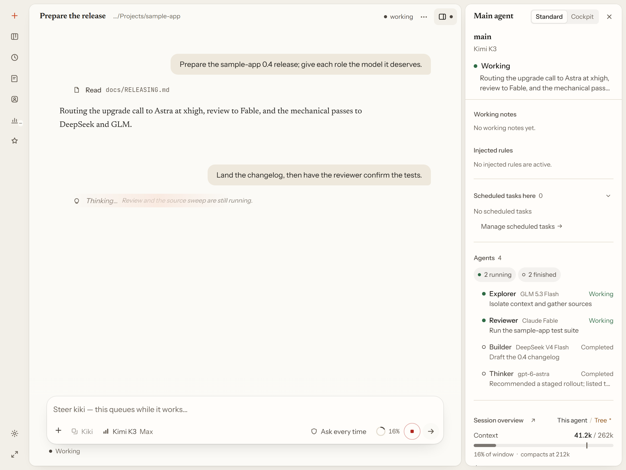Image resolution: width=626 pixels, height=470 pixels.
Task: Collapse the Scheduled tasks here section
Action: (608, 196)
